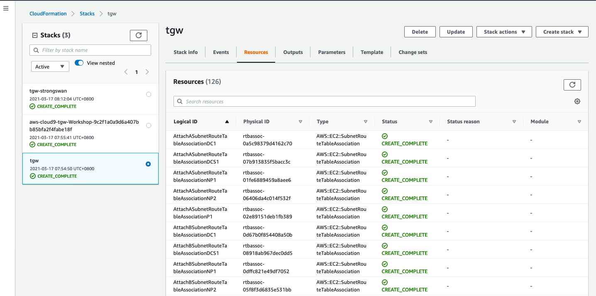The width and height of the screenshot is (596, 296).
Task: Select the aws-cloud9-tgw-Workshop stack radio button
Action: click(x=149, y=125)
